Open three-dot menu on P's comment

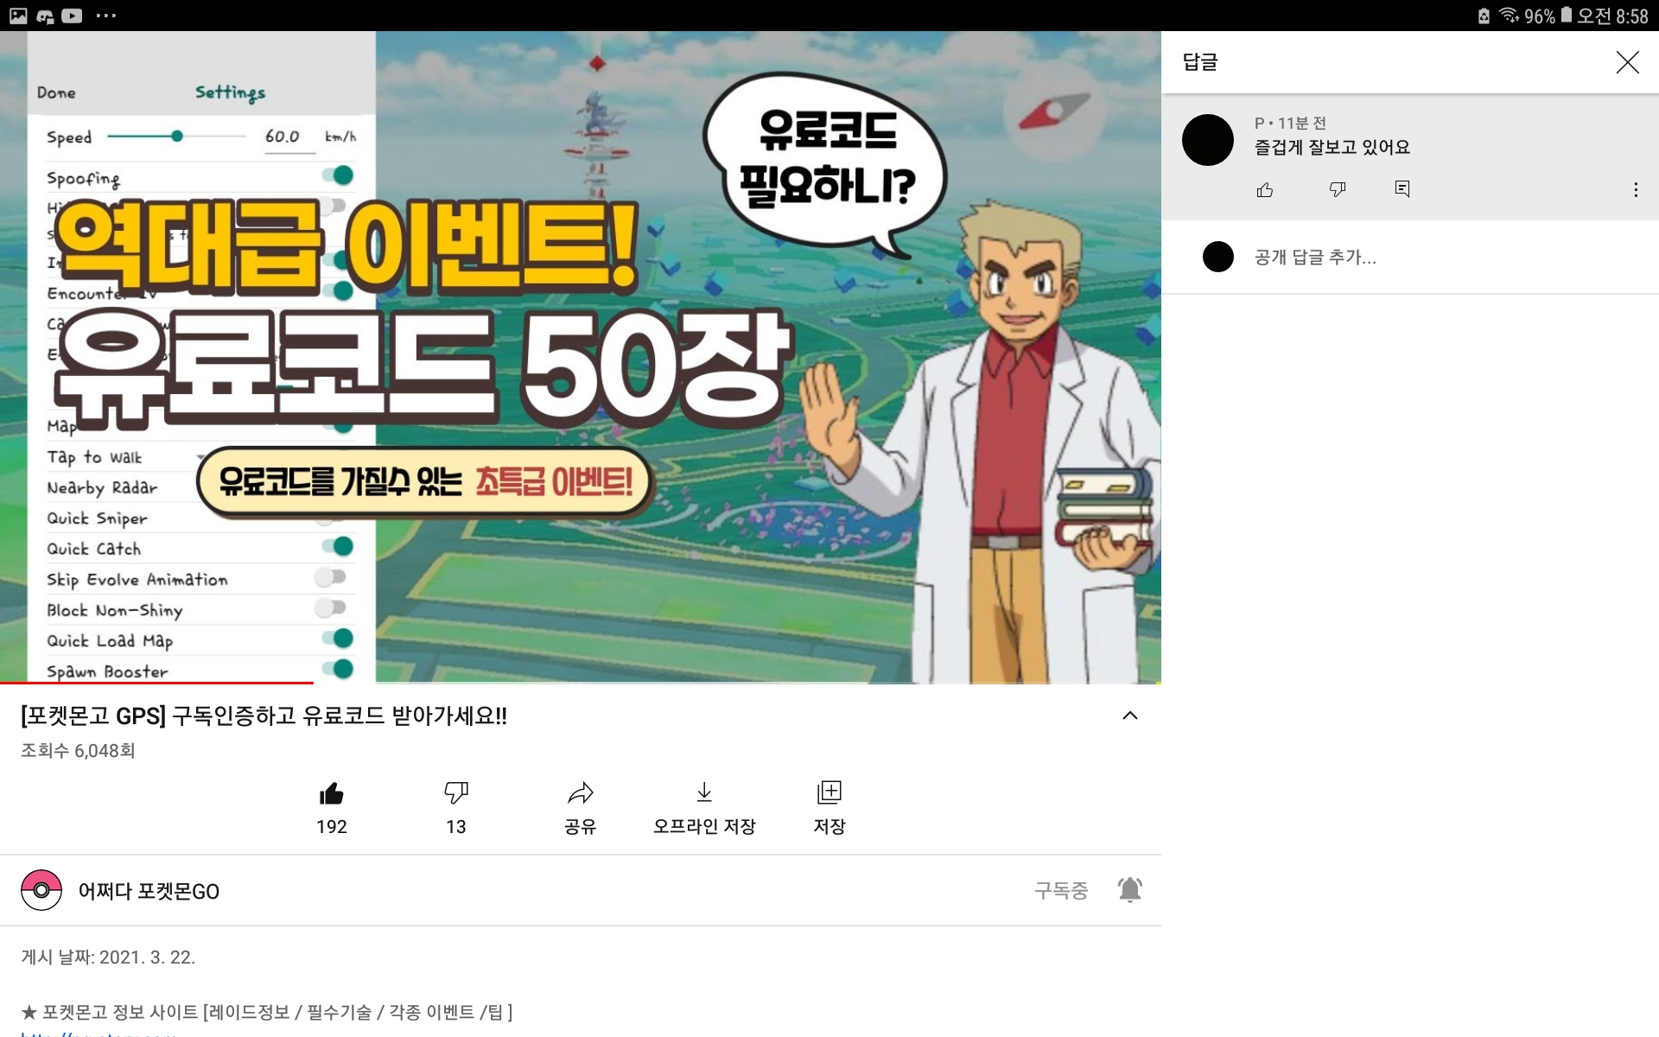[x=1636, y=190]
